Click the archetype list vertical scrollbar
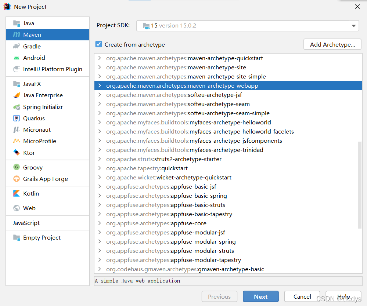Viewport: 367px width, 306px height. coord(360,185)
